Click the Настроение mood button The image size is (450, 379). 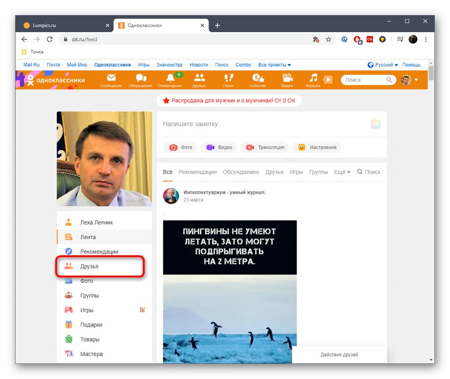[317, 147]
